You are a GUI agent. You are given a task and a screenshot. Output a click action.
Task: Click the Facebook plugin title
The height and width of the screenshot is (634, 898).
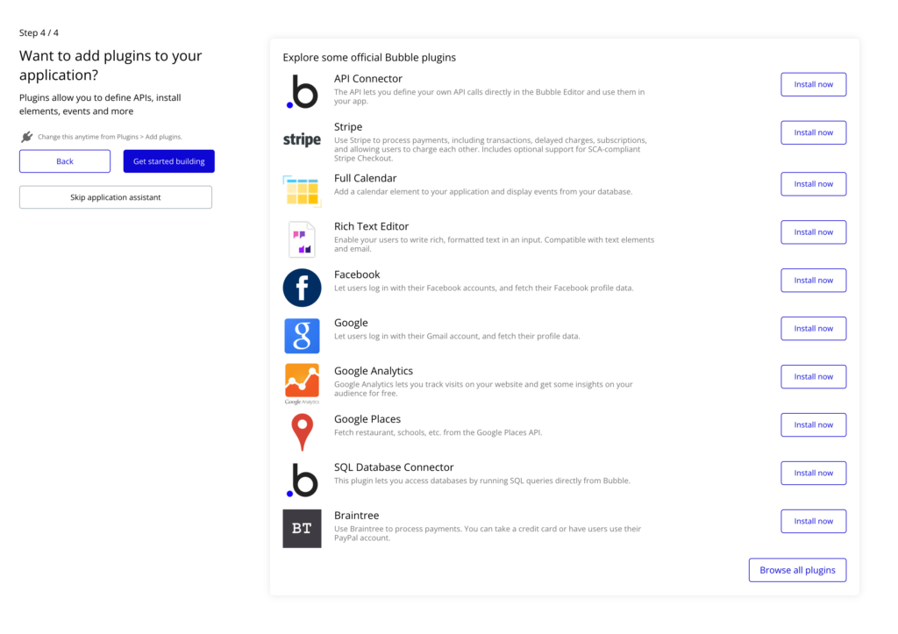tap(357, 274)
